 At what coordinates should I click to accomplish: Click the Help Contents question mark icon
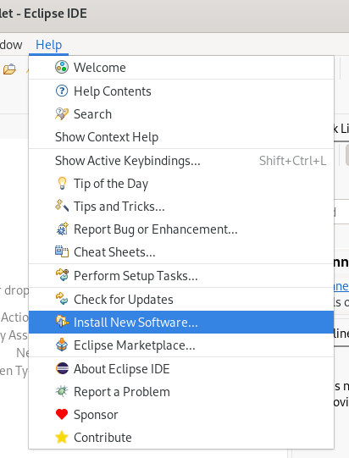click(62, 91)
